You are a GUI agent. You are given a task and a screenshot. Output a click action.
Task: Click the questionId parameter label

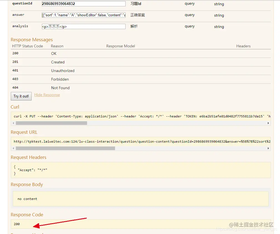[x=22, y=3]
